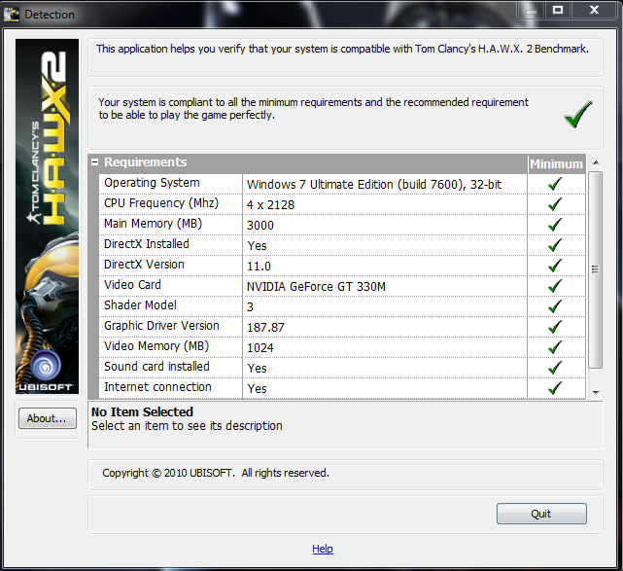Collapse the Requirements section
Screen dimensions: 623x571
tap(94, 161)
